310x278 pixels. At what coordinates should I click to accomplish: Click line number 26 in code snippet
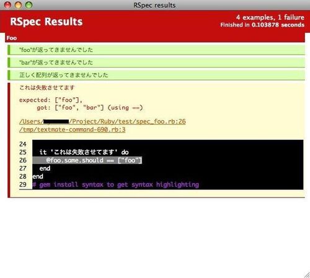(23, 160)
